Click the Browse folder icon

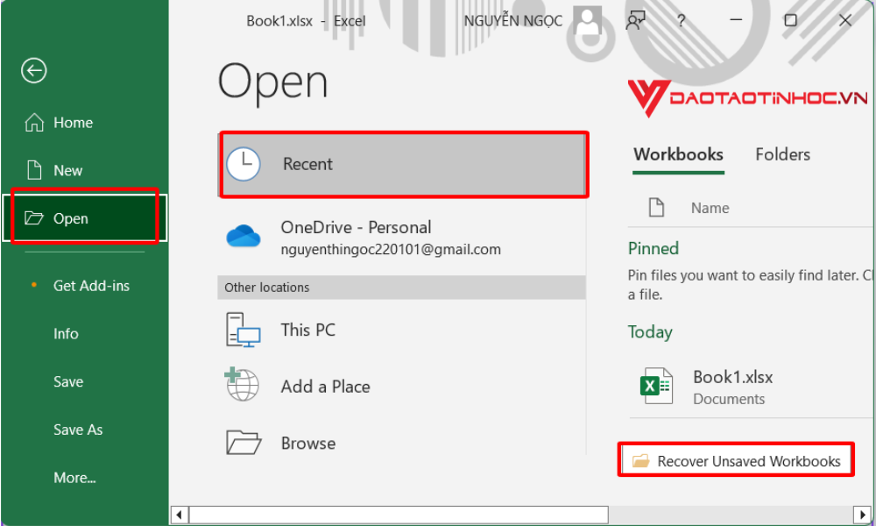tap(244, 443)
